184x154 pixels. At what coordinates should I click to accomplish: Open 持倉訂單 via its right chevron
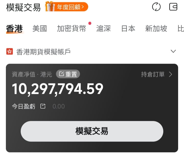[171, 74]
